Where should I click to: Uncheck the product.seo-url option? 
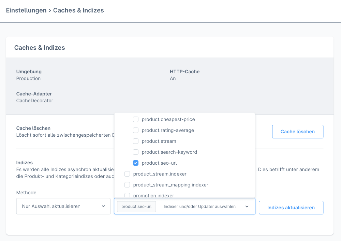[135, 163]
